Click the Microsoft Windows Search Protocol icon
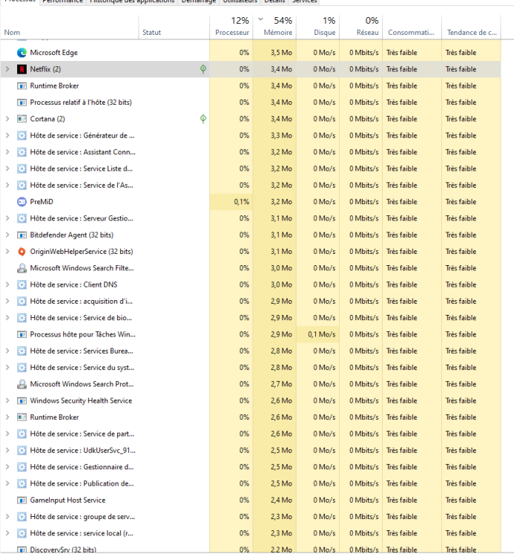The image size is (514, 557). (22, 385)
